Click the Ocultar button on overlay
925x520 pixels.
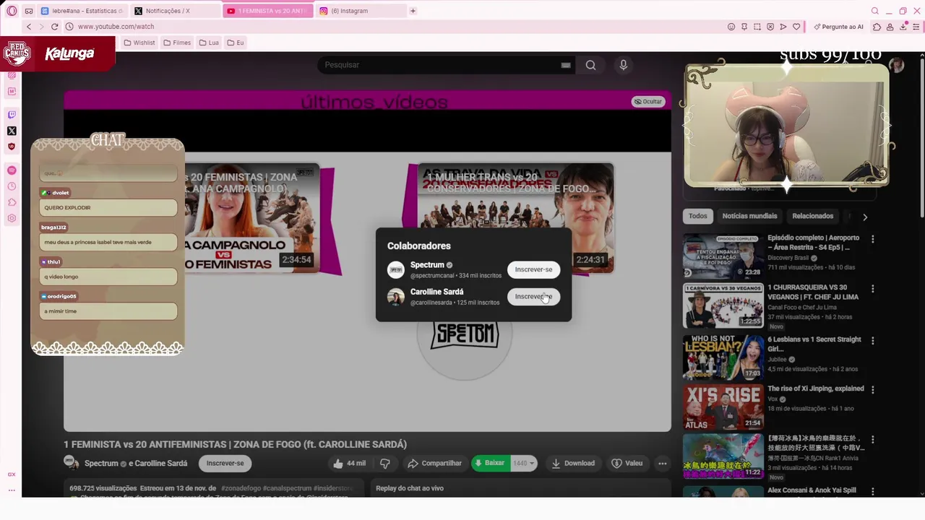coord(648,102)
